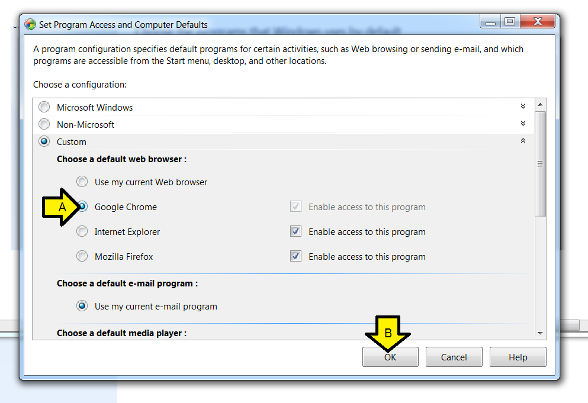
Task: Toggle Enable access for Google Chrome
Action: tap(295, 207)
